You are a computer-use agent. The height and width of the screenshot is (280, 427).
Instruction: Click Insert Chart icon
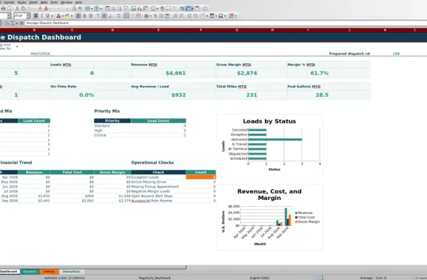tap(139, 9)
